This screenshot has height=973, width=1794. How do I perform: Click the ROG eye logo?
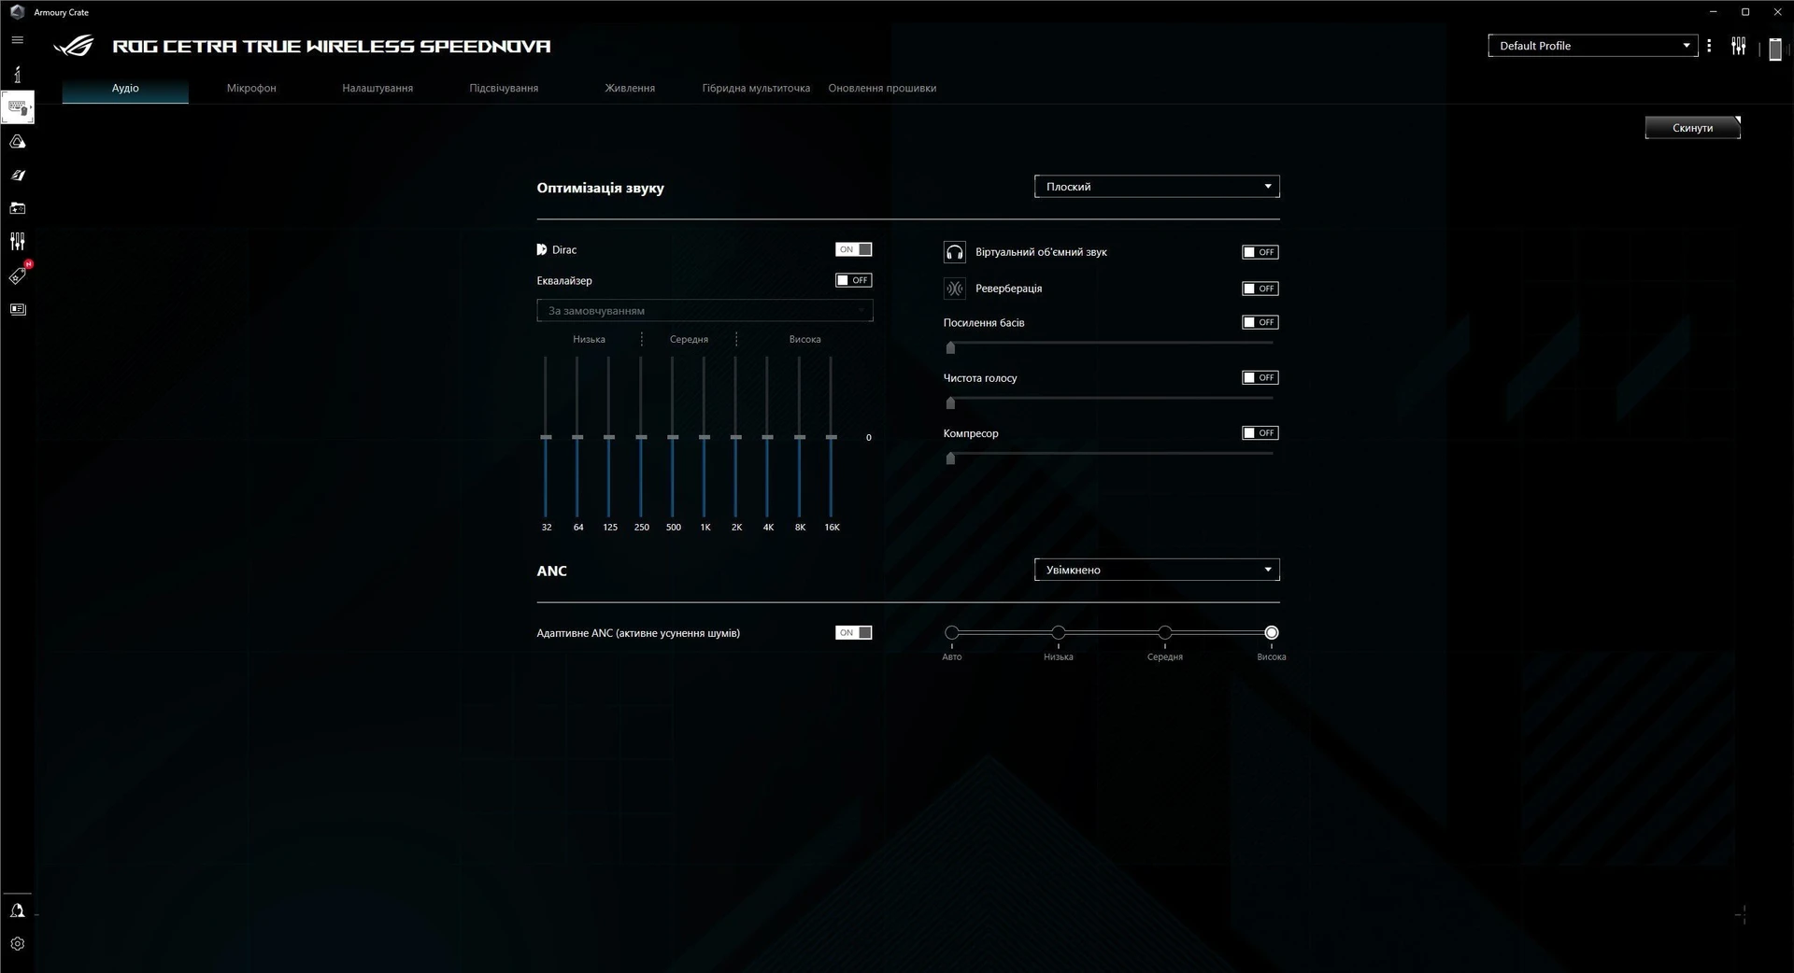click(x=74, y=46)
